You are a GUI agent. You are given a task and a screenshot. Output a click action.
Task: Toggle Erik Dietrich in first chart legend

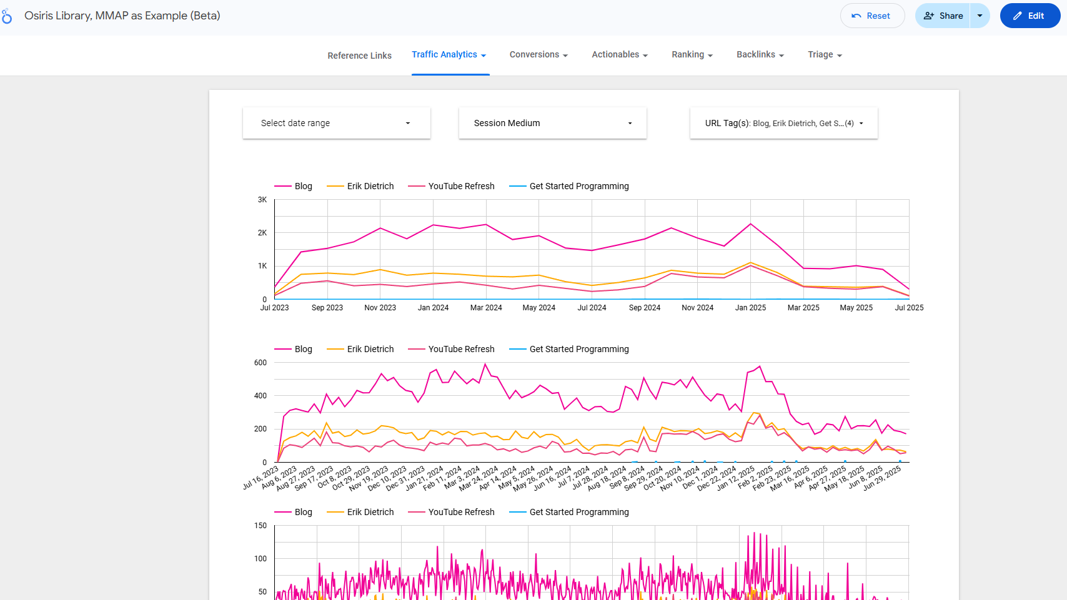tap(370, 186)
